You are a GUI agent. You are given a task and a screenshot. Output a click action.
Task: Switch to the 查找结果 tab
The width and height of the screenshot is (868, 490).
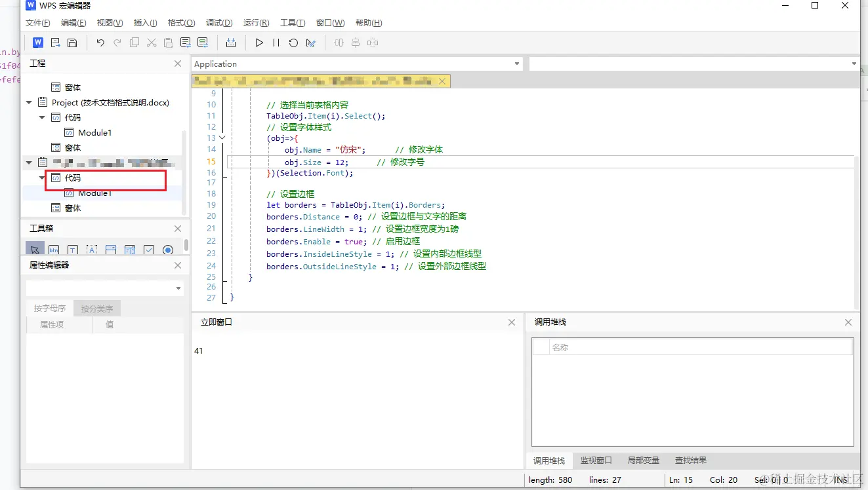[x=691, y=461]
